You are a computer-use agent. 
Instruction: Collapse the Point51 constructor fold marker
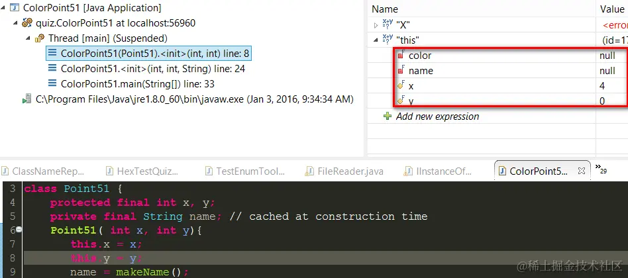tap(19, 230)
